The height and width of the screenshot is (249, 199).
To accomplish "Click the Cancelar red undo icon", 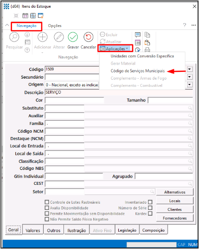I will pyautogui.click(x=88, y=37).
